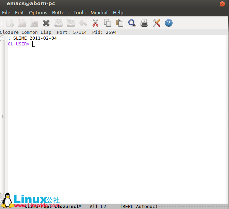Click the Undo arrow icon
This screenshot has width=229, height=209.
(83, 23)
